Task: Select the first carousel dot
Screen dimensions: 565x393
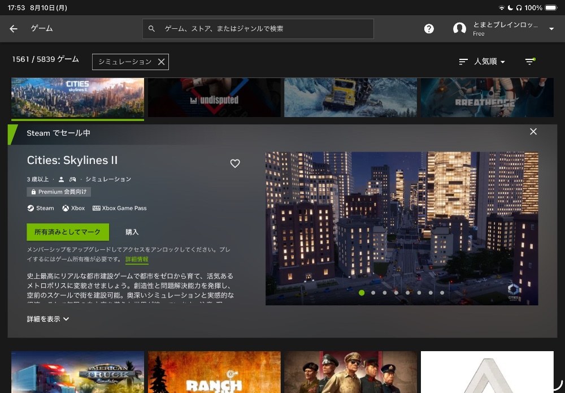Action: point(362,293)
